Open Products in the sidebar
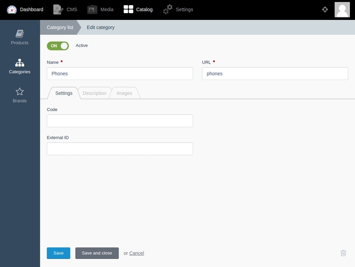 click(19, 37)
